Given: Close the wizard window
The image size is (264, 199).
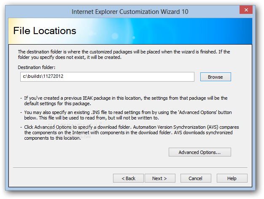Looking at the screenshot, I should [246, 10].
